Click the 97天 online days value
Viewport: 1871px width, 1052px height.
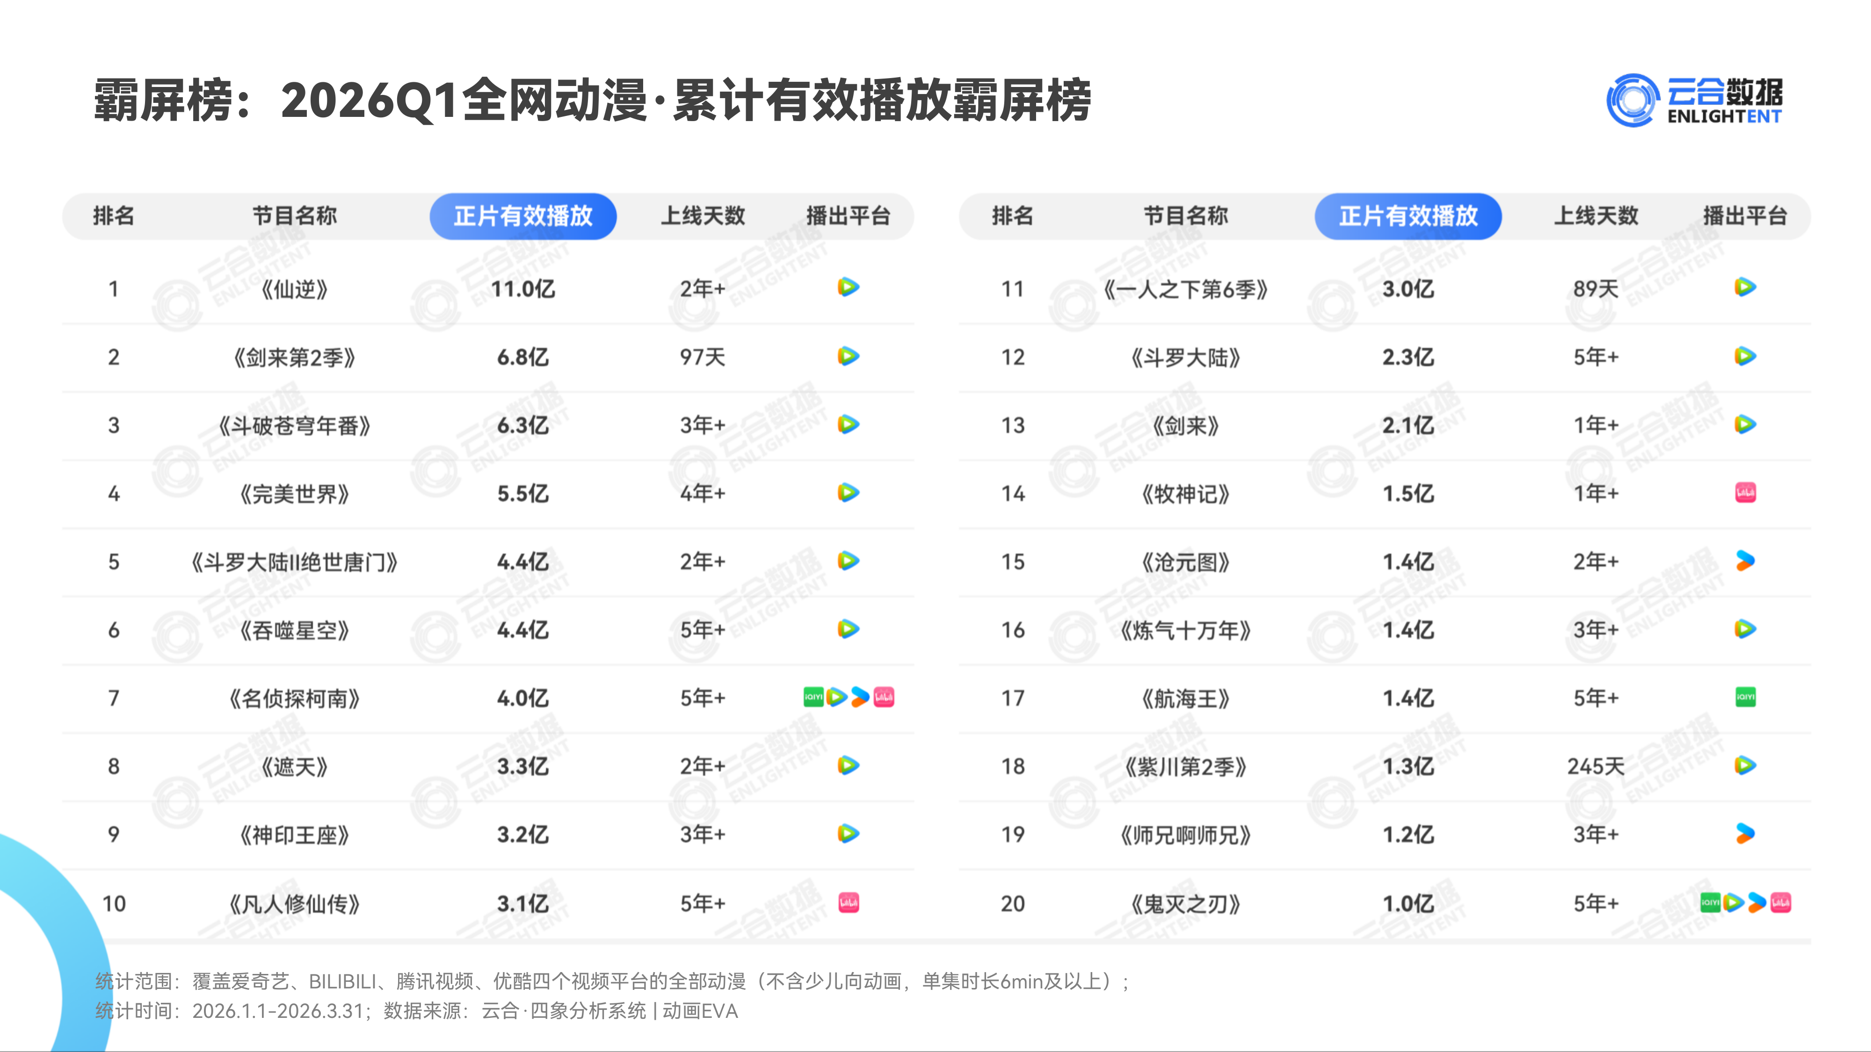tap(703, 357)
